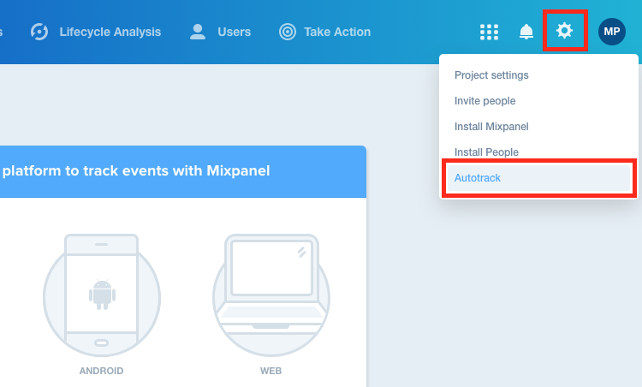
Task: Select the Install People menu entry
Action: coord(486,152)
